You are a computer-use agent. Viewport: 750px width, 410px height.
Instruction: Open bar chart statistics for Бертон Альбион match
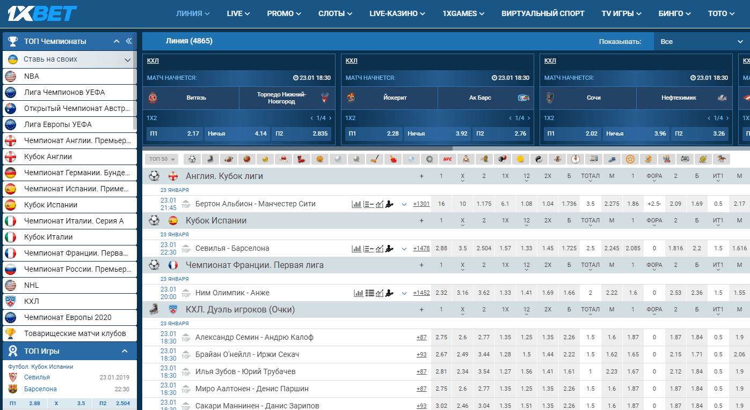point(356,204)
